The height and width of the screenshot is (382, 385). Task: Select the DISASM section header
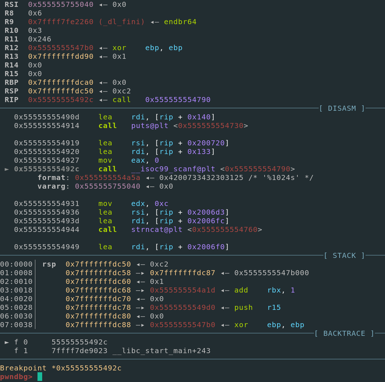click(x=342, y=108)
